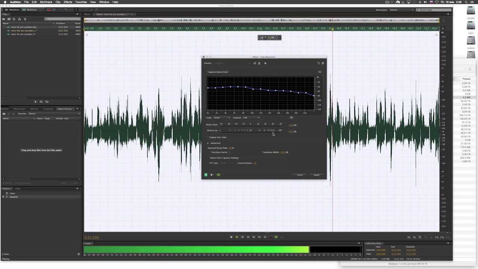The image size is (478, 269).
Task: Save preset icon in Hiss Reduction dialog
Action: coord(255,63)
